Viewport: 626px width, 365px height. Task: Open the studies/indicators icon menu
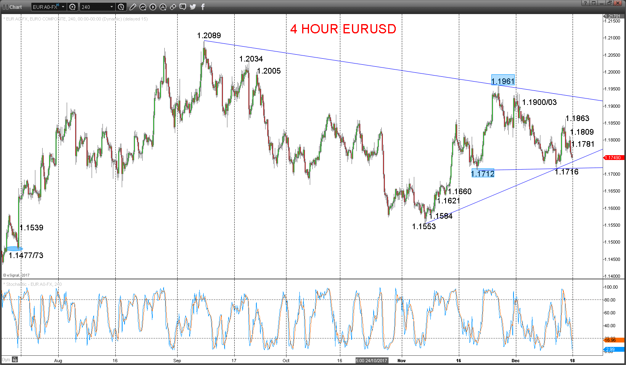click(x=143, y=7)
